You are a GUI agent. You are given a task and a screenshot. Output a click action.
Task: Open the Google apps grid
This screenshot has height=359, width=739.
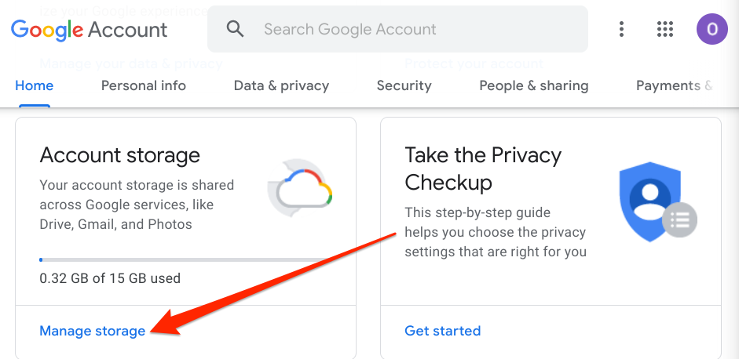(x=665, y=30)
